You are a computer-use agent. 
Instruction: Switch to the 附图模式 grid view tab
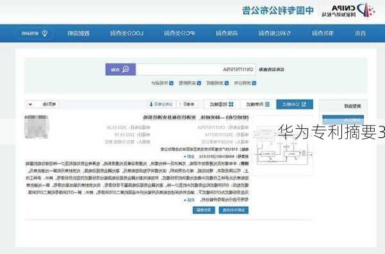(x=221, y=105)
